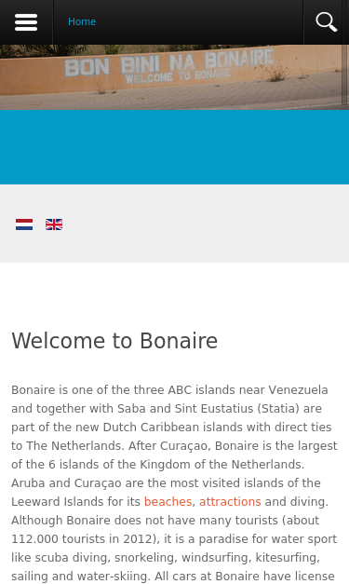Screen dimensions: 349x584
Task: Follow the orange beaches link
Action: [168, 502]
